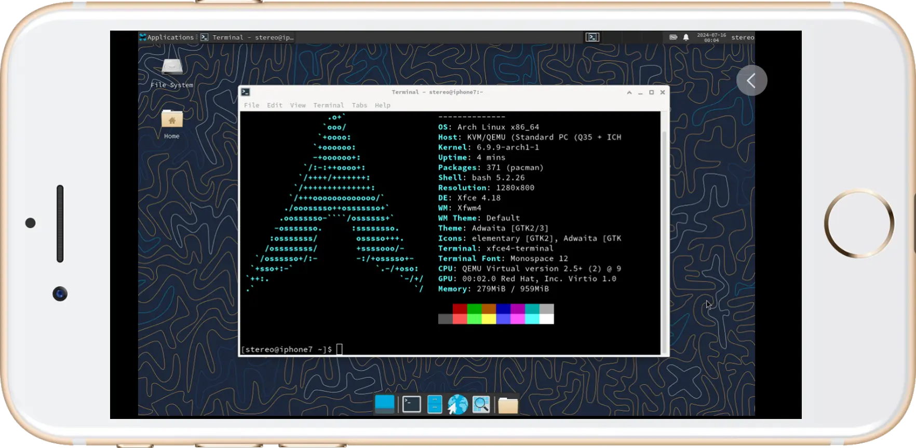
Task: Check the battery power icon in the panel
Action: pyautogui.click(x=673, y=37)
